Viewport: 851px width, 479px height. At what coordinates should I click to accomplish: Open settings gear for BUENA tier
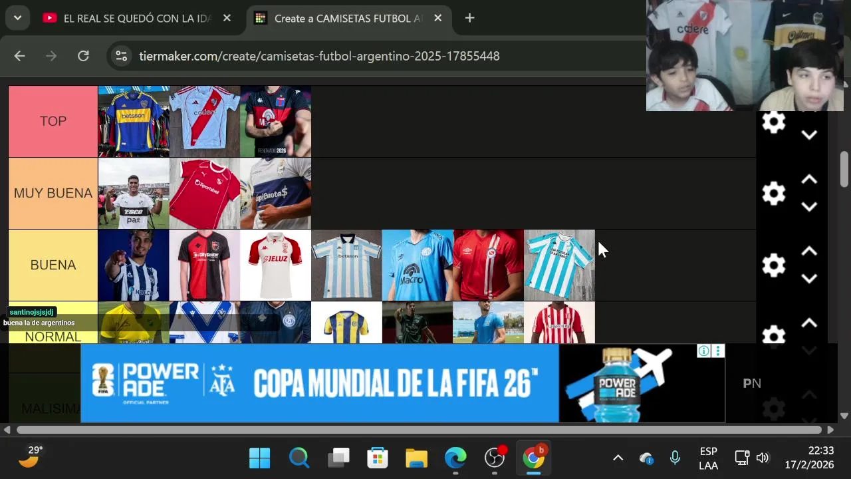(x=773, y=265)
